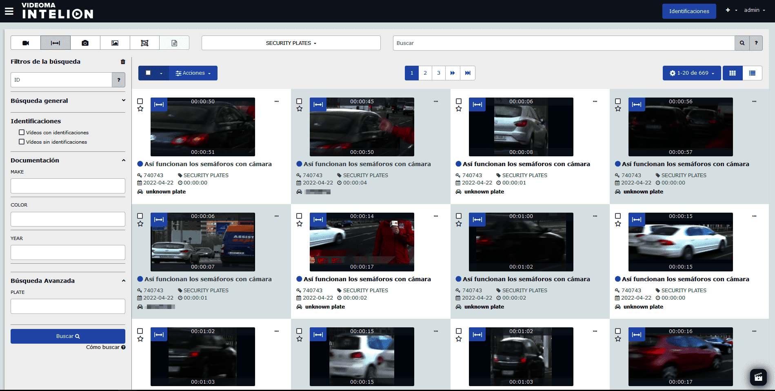Open the SECURITY PLATES category dropdown
Image resolution: width=775 pixels, height=391 pixels.
(x=291, y=43)
